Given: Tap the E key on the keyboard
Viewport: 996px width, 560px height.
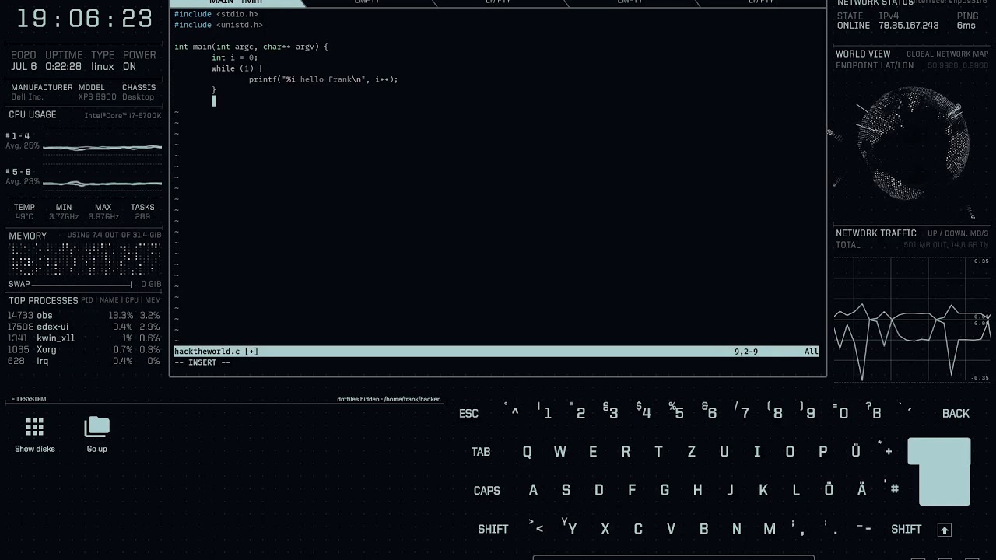Looking at the screenshot, I should [593, 452].
